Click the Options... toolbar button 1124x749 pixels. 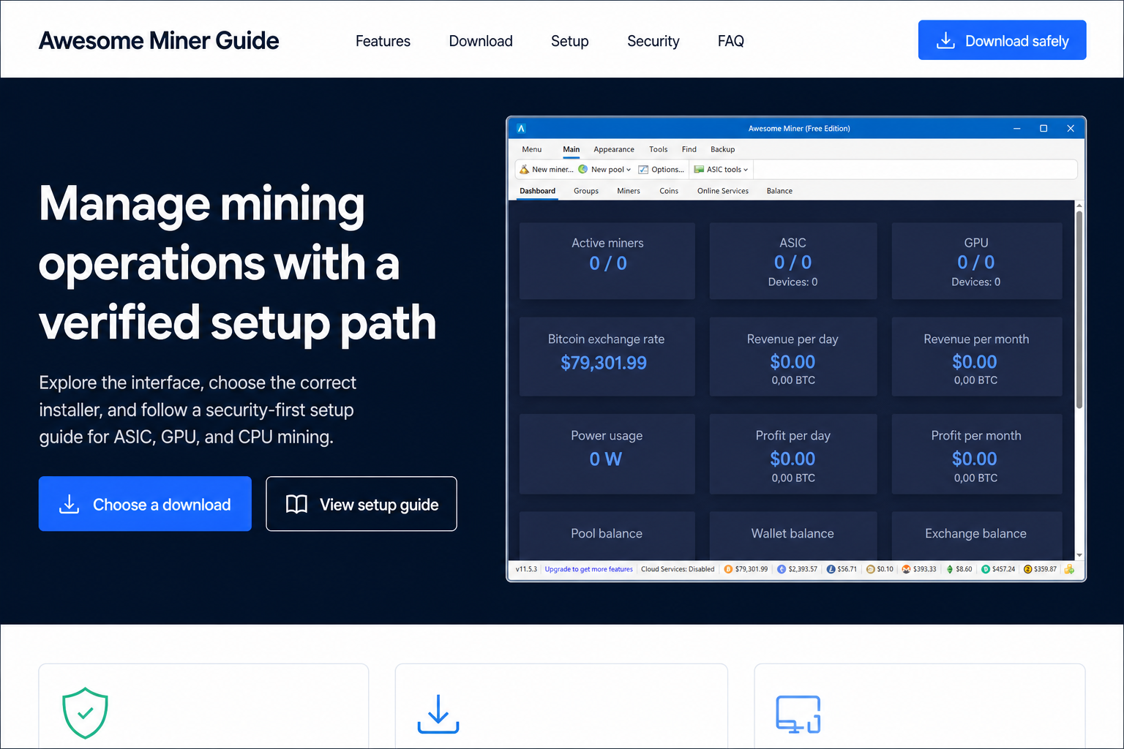click(x=662, y=169)
